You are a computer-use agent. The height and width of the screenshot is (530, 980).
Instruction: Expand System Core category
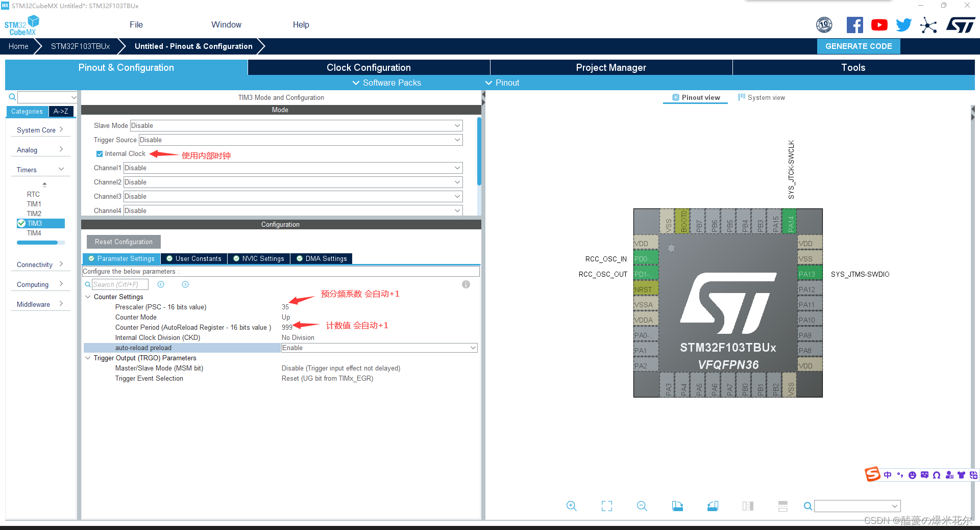[x=40, y=130]
